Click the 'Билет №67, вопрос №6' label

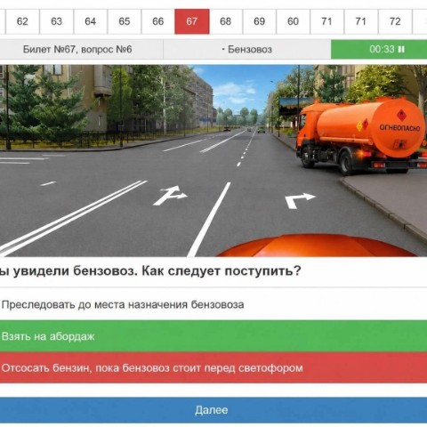(x=77, y=49)
